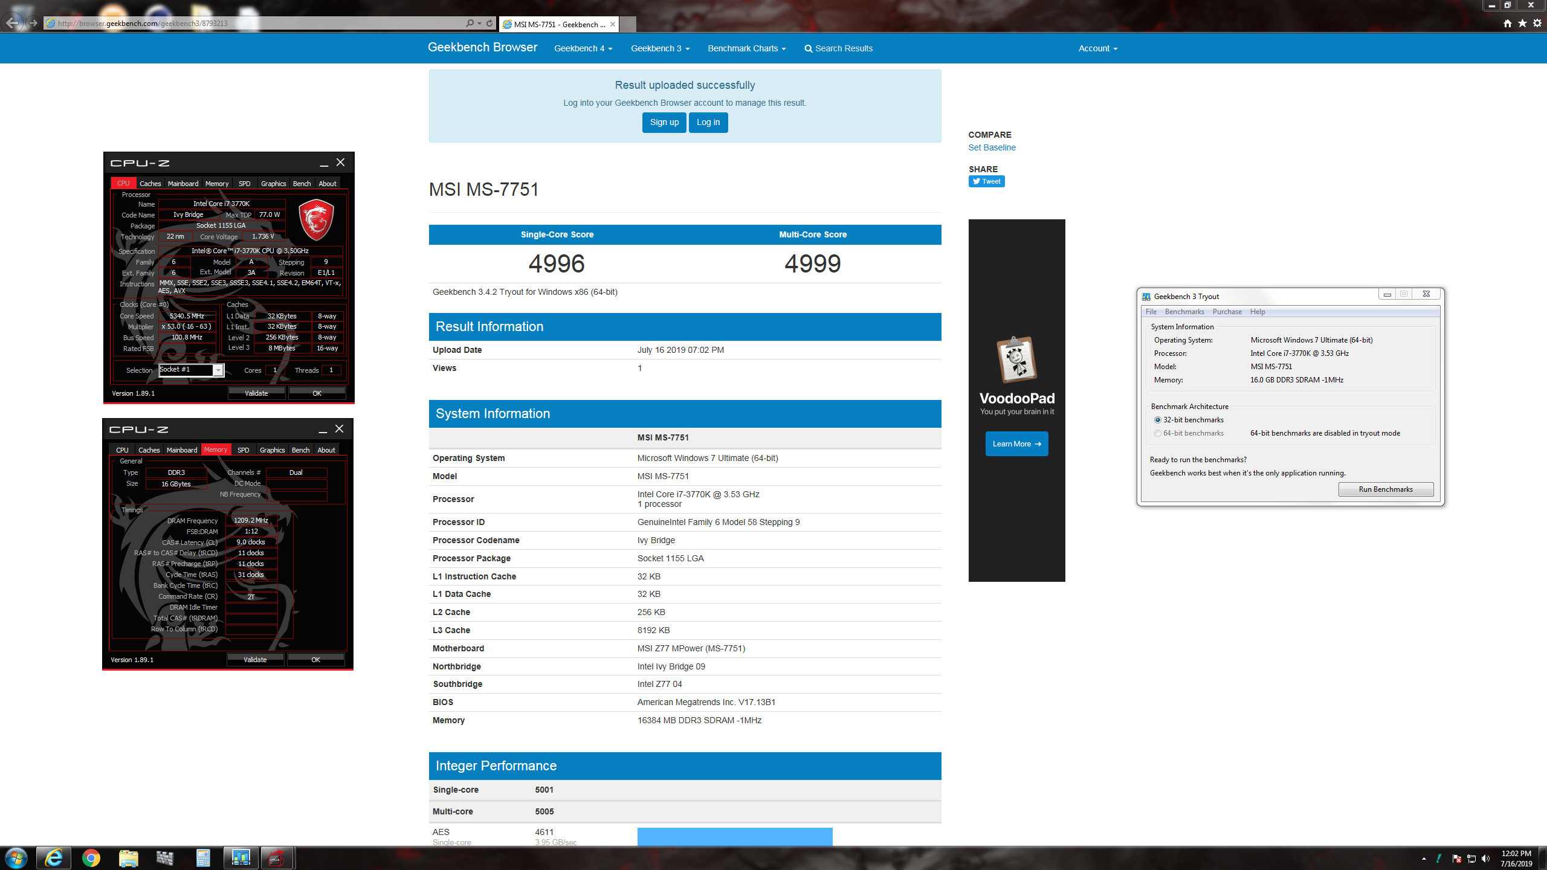The width and height of the screenshot is (1547, 870).
Task: Open a new blank IE tab
Action: pos(628,24)
